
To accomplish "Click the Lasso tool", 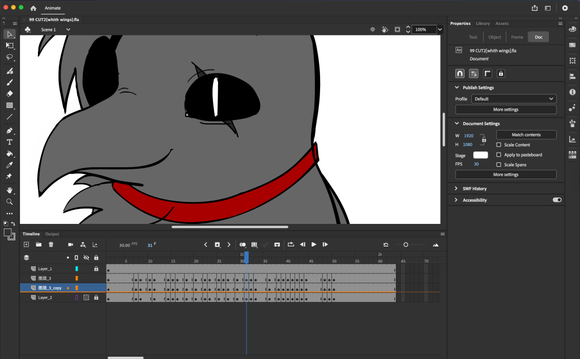I will coord(10,57).
